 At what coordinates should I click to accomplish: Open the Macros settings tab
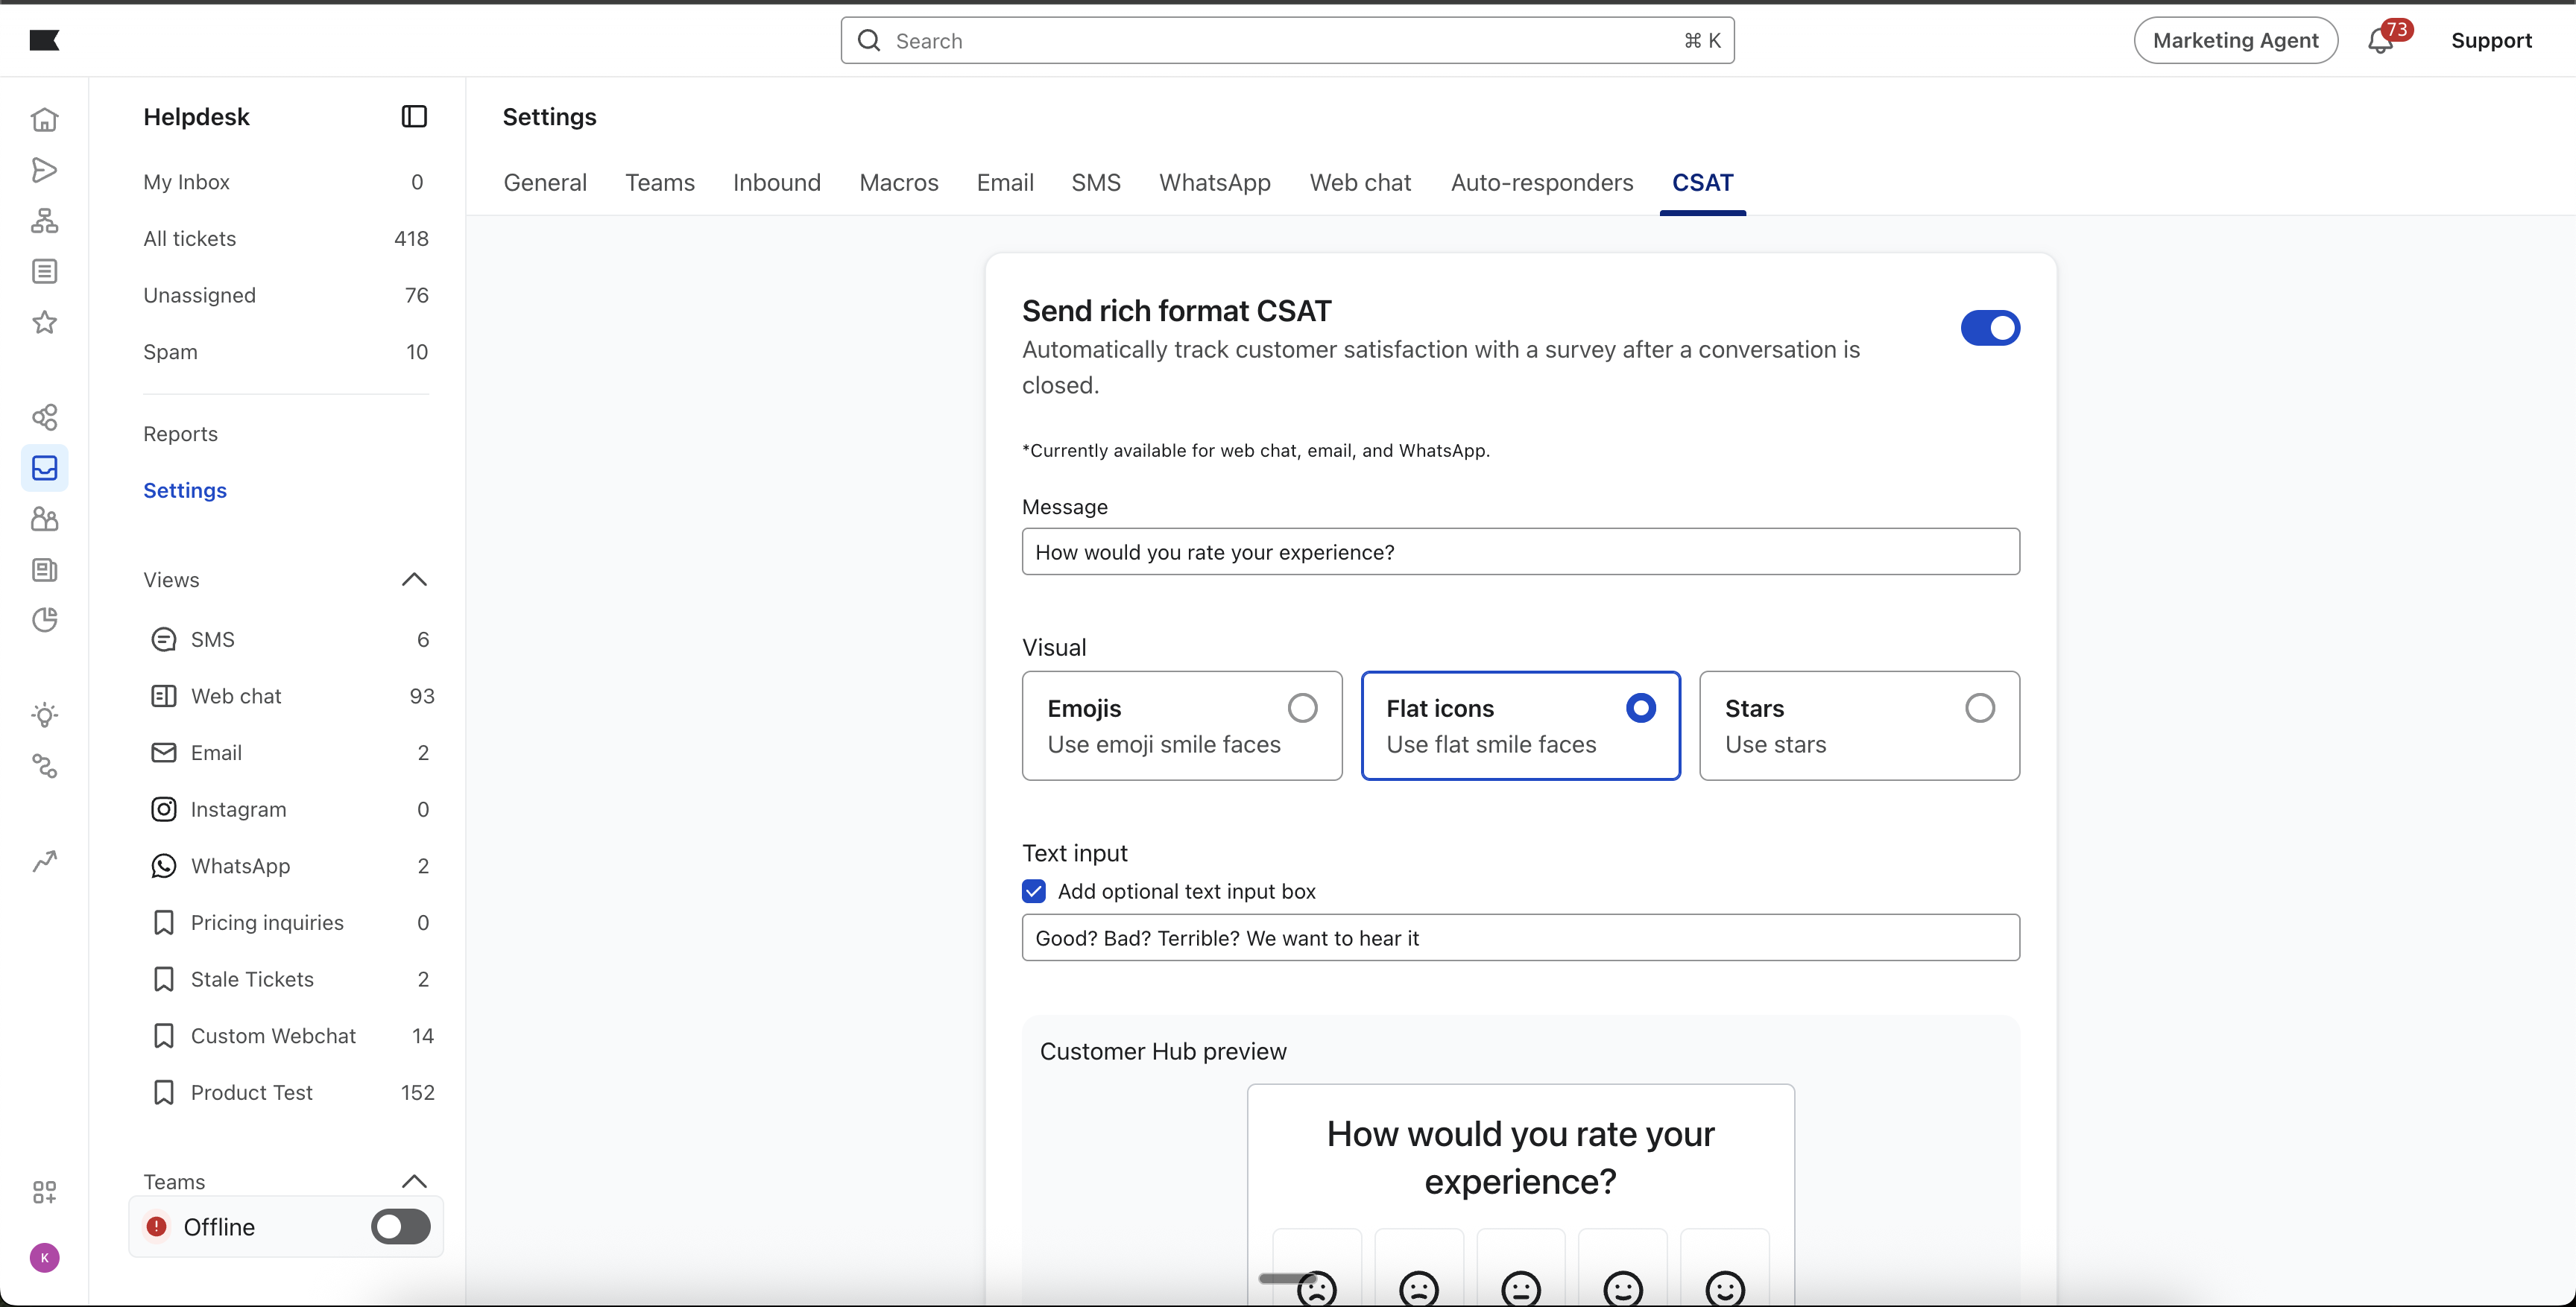pyautogui.click(x=898, y=183)
